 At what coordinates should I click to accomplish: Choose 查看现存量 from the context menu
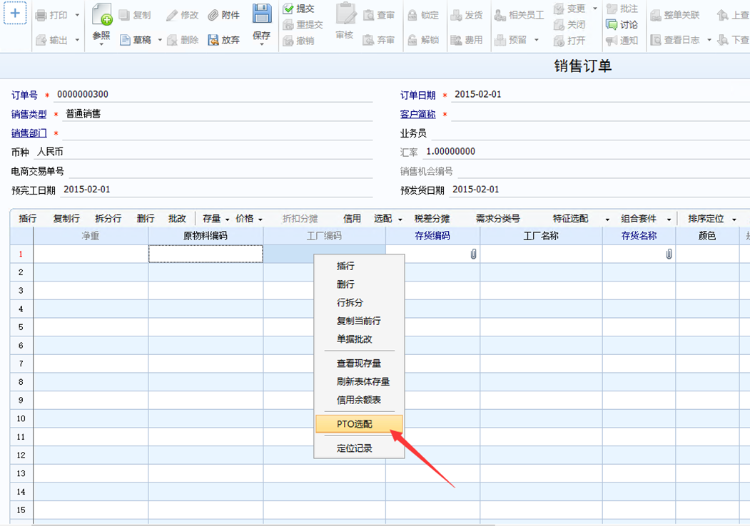(x=359, y=363)
